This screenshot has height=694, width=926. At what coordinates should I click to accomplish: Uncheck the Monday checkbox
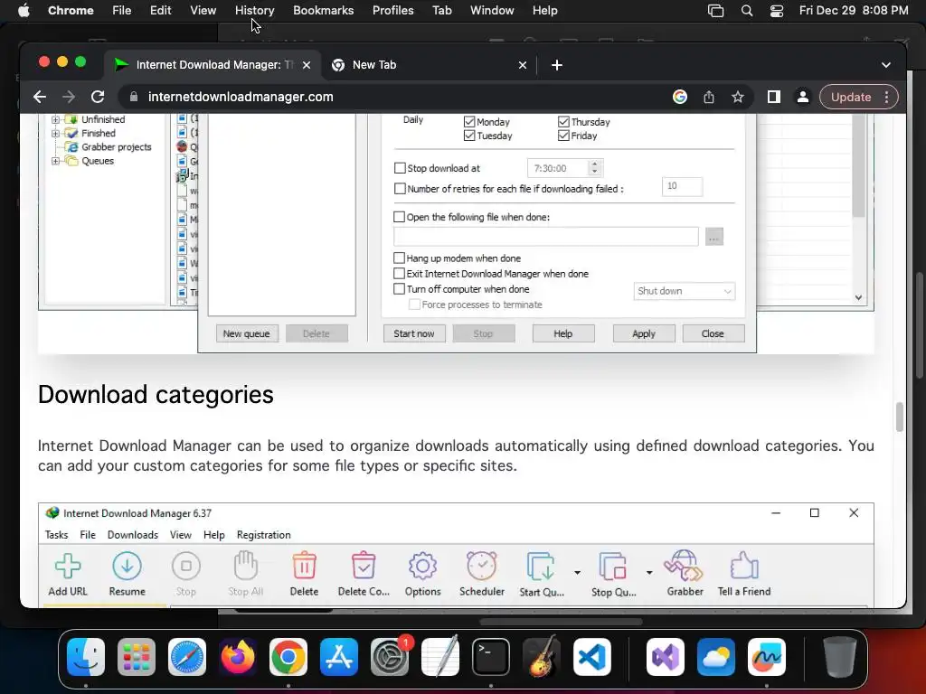click(x=469, y=122)
